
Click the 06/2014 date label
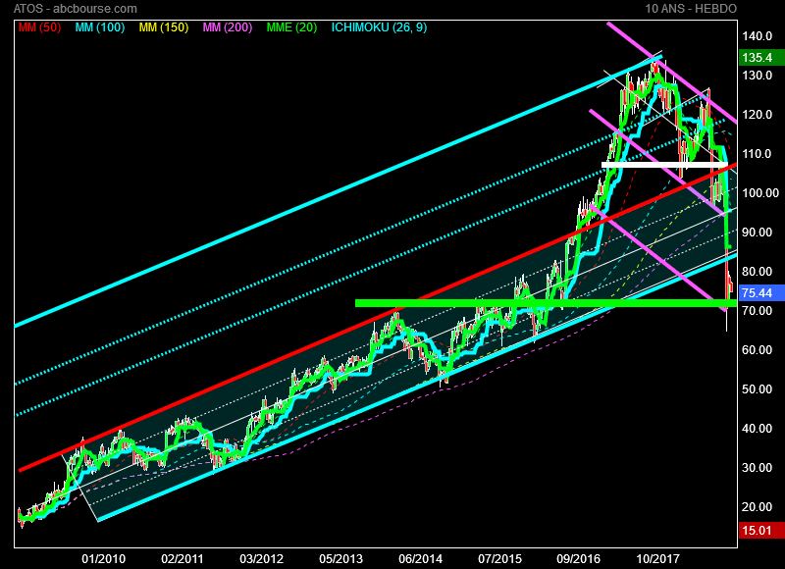[421, 559]
